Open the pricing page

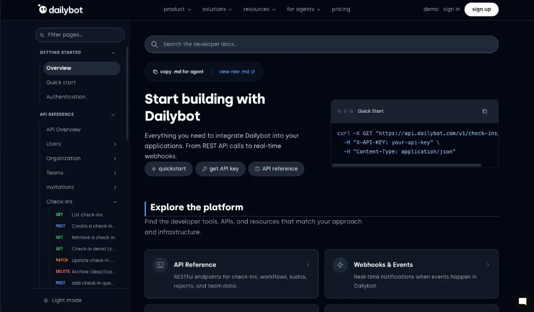pos(341,9)
